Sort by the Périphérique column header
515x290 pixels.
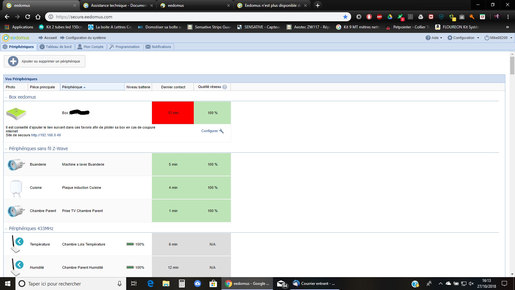coord(92,87)
